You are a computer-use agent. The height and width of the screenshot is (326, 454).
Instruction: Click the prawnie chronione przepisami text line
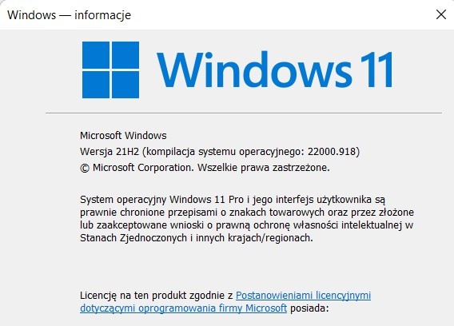[x=247, y=213]
